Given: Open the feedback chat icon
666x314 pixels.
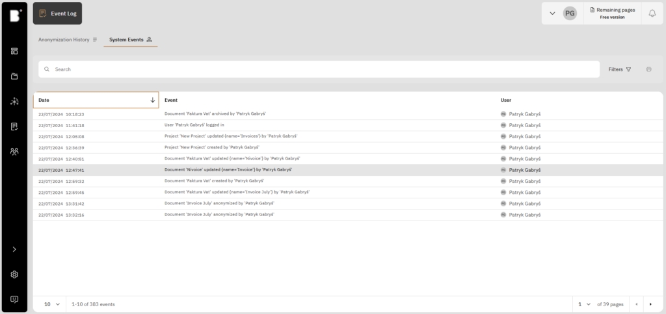Looking at the screenshot, I should [x=14, y=299].
